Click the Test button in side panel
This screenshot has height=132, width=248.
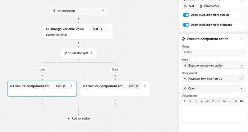(189, 6)
